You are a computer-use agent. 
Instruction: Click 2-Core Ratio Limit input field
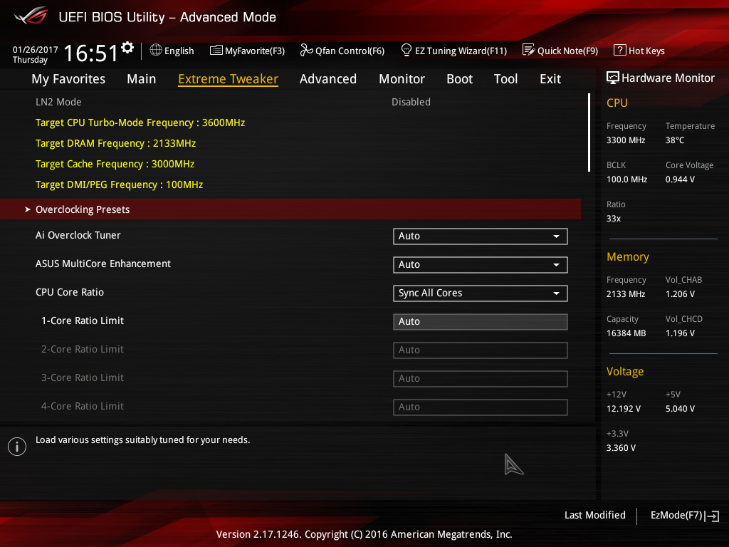point(481,350)
